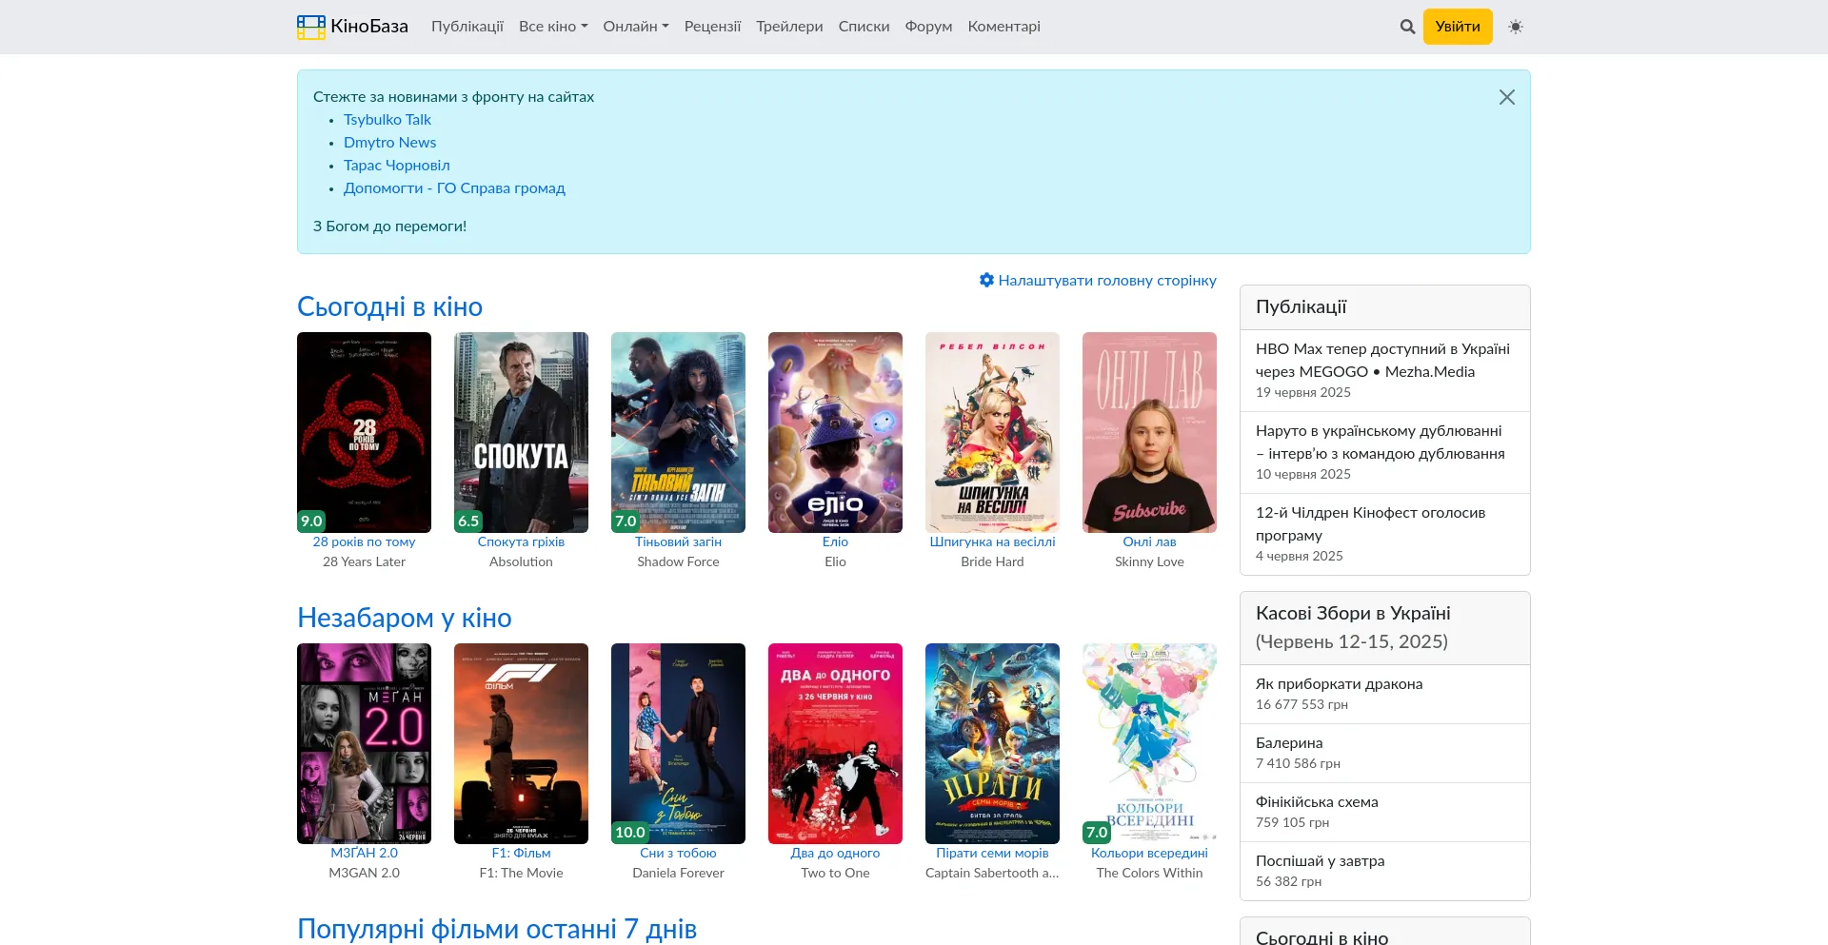This screenshot has height=945, width=1828.
Task: Click the 9.0 rating badge on 28 Years Later
Action: tap(311, 521)
